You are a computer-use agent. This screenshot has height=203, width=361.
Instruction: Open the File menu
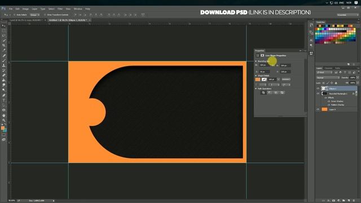pos(11,9)
